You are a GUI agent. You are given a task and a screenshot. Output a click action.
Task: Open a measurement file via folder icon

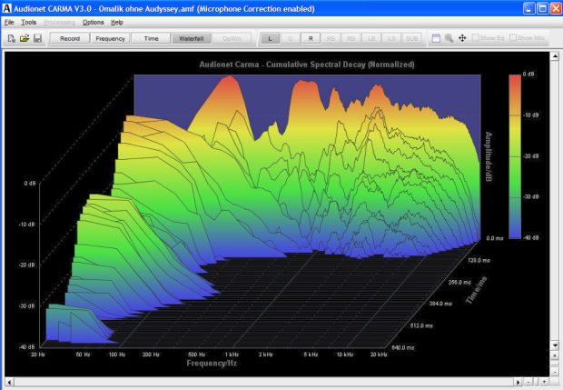(25, 38)
